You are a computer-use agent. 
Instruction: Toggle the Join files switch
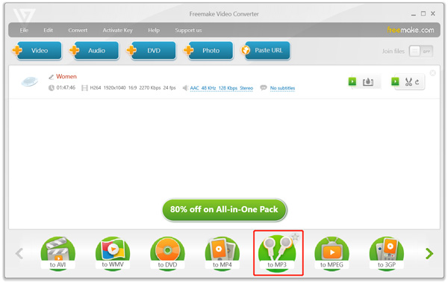point(421,52)
